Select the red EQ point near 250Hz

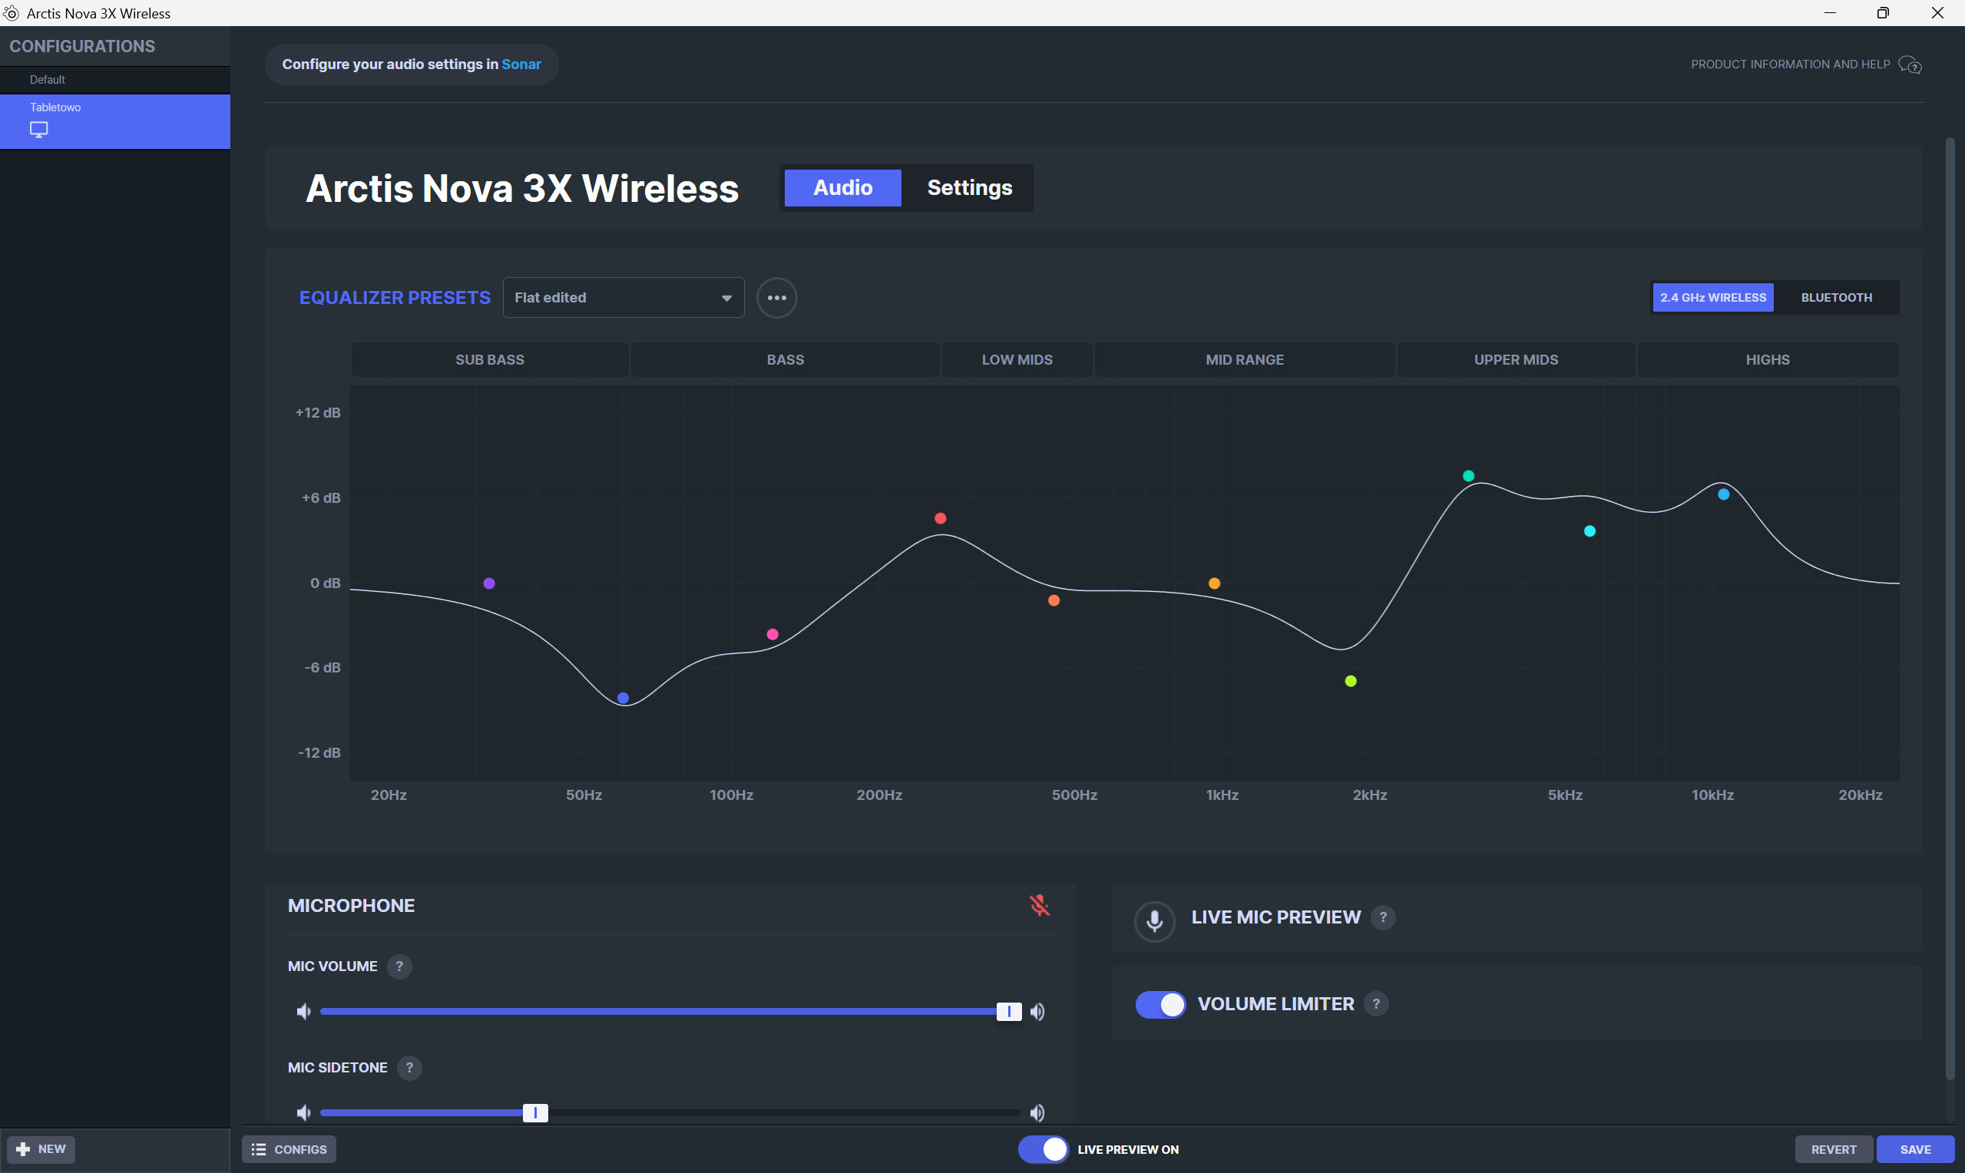click(x=940, y=518)
